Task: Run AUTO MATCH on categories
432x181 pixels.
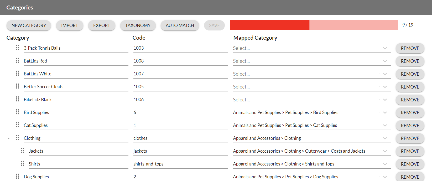Action: pyautogui.click(x=180, y=25)
